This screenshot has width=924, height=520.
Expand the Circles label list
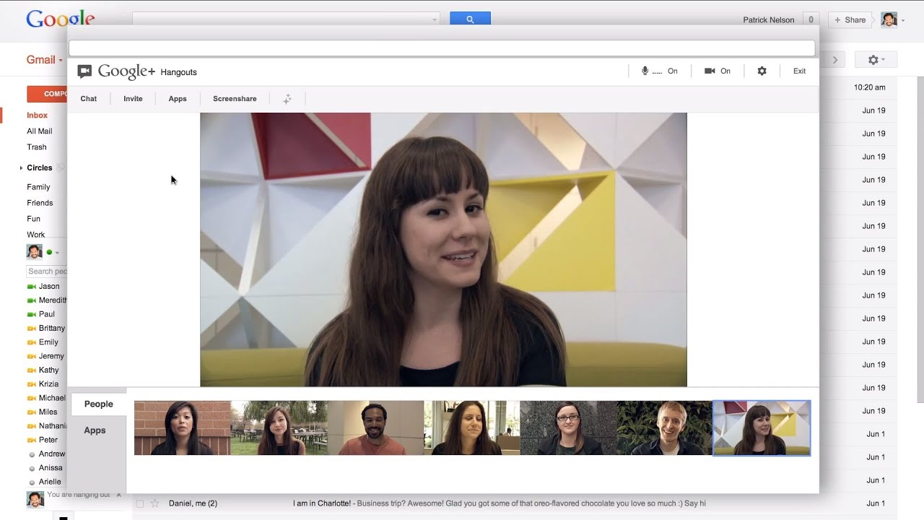pos(21,168)
